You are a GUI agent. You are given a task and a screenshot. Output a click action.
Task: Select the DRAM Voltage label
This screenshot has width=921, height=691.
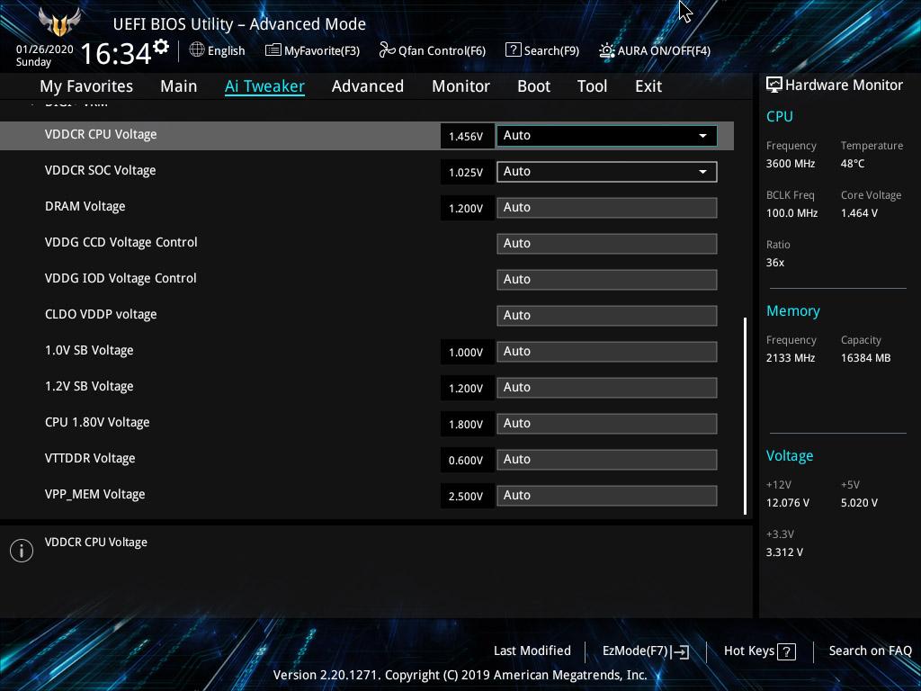(x=85, y=207)
